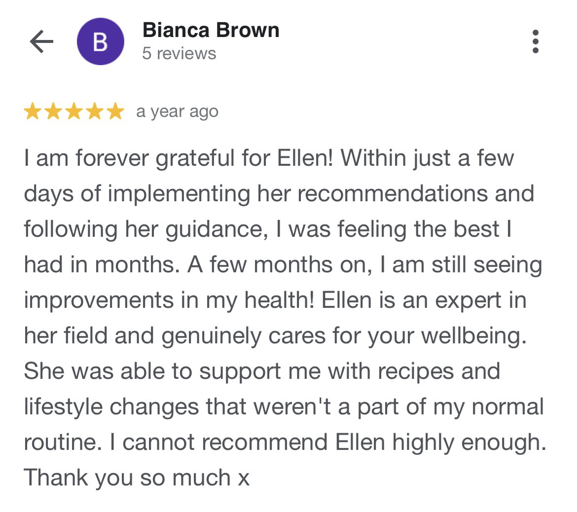Click the text 'improvements in my health!'
Screen dimensions: 577x512
tap(169, 300)
